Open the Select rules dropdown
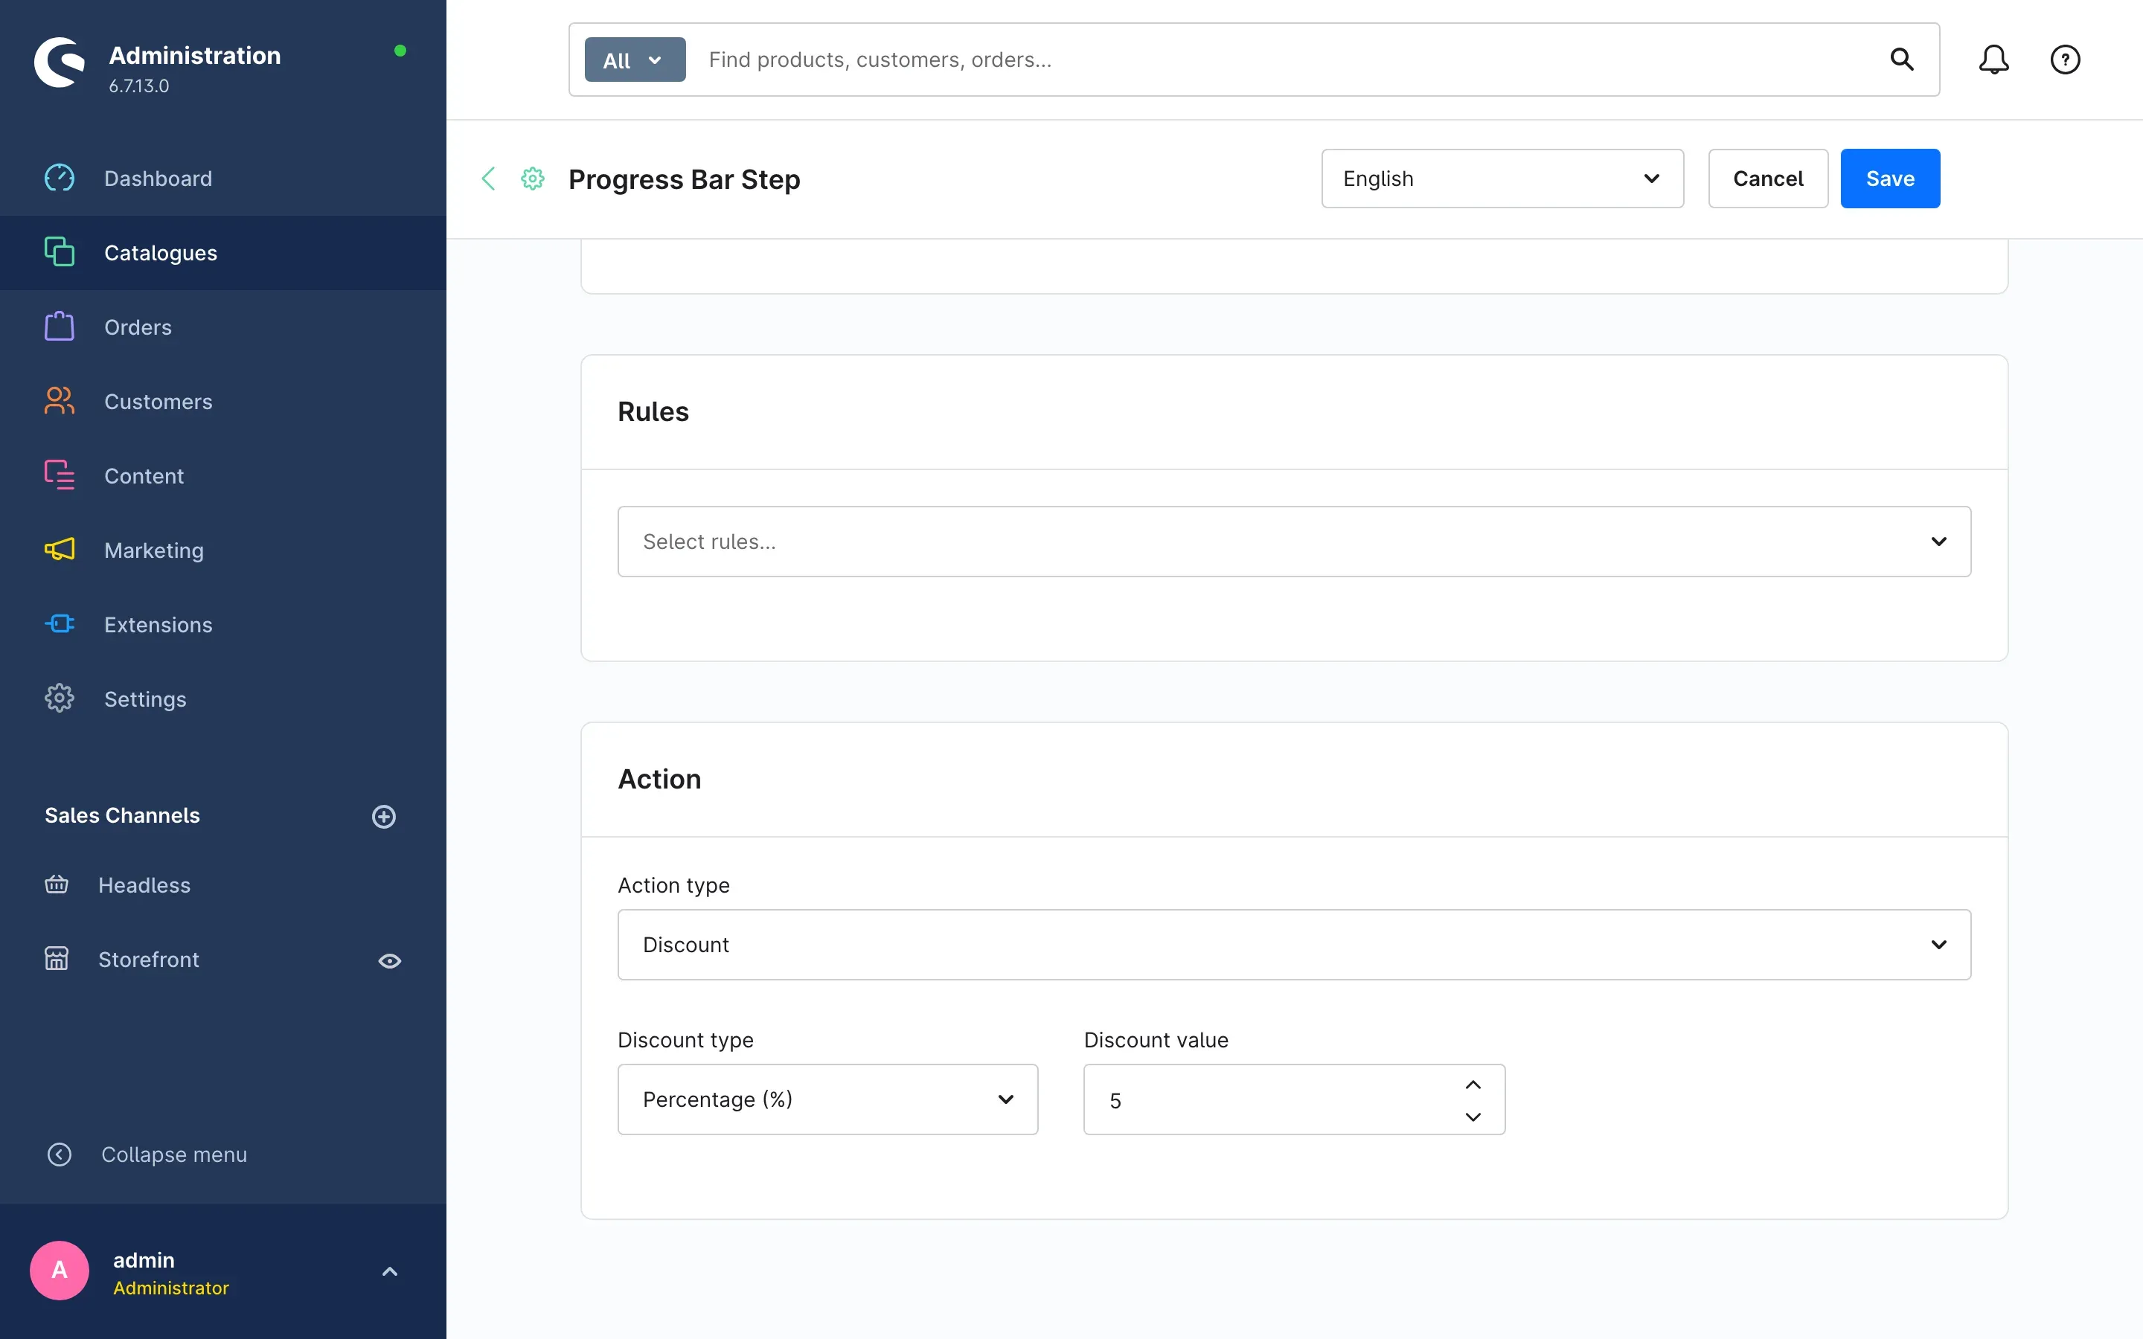The image size is (2143, 1339). point(1294,541)
